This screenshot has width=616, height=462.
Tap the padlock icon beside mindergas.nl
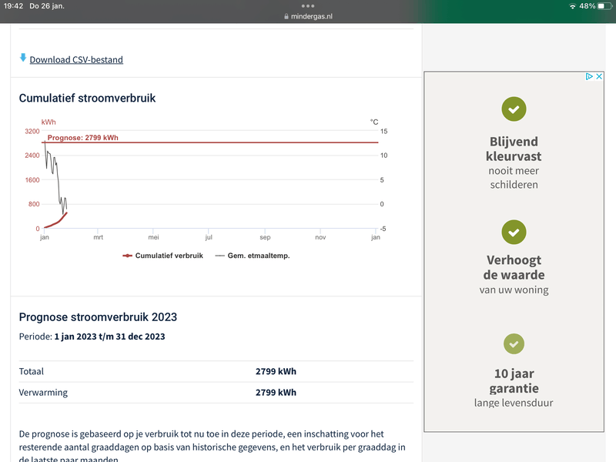tap(286, 16)
